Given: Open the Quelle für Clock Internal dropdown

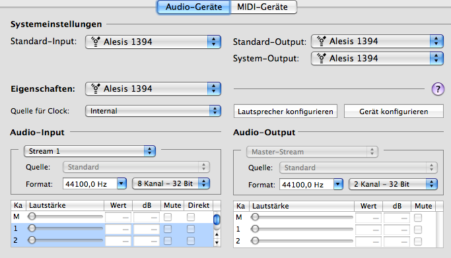Looking at the screenshot, I should coord(153,111).
